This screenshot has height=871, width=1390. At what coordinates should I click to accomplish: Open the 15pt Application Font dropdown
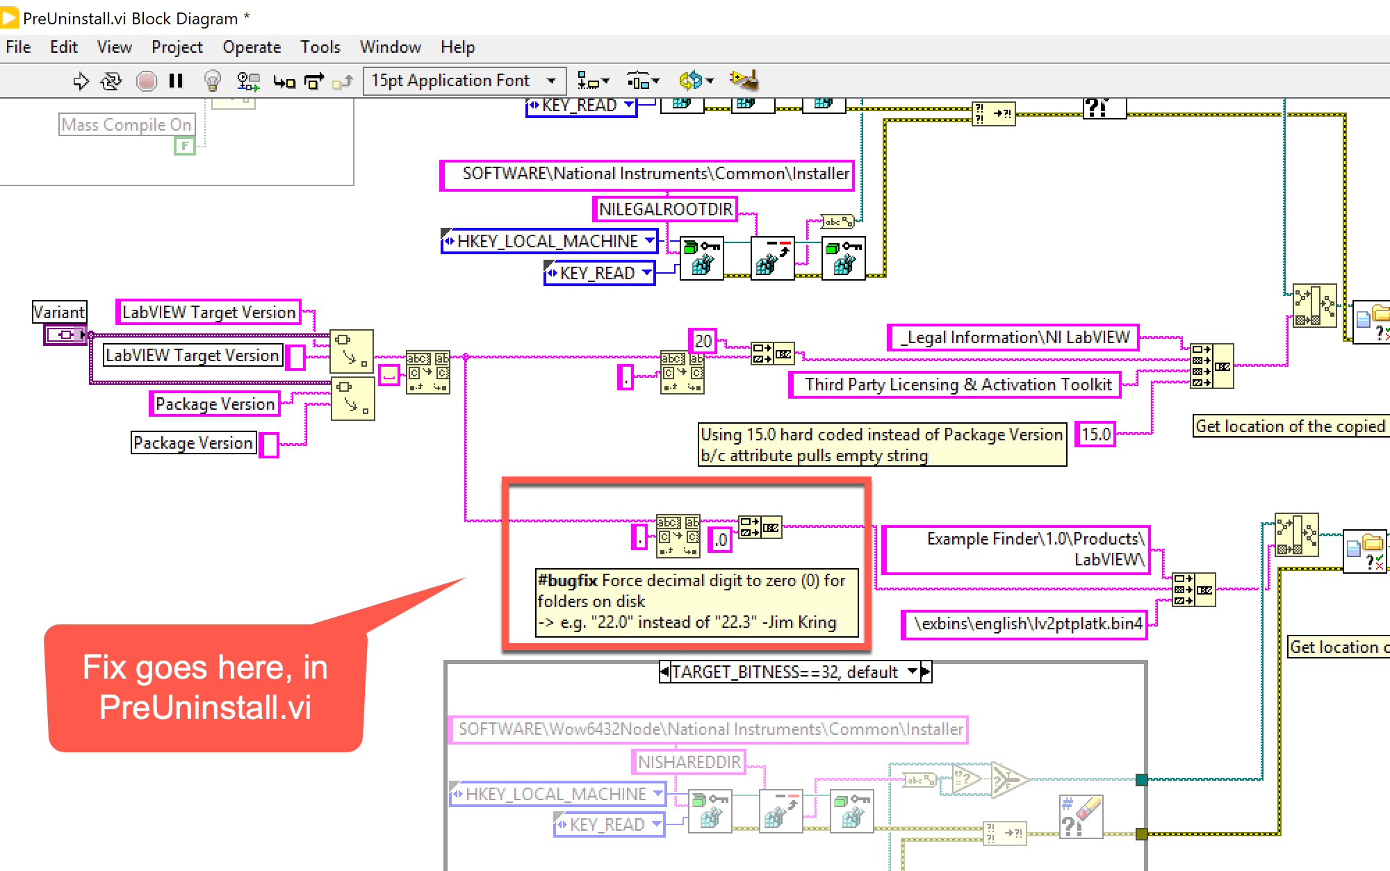[x=550, y=81]
